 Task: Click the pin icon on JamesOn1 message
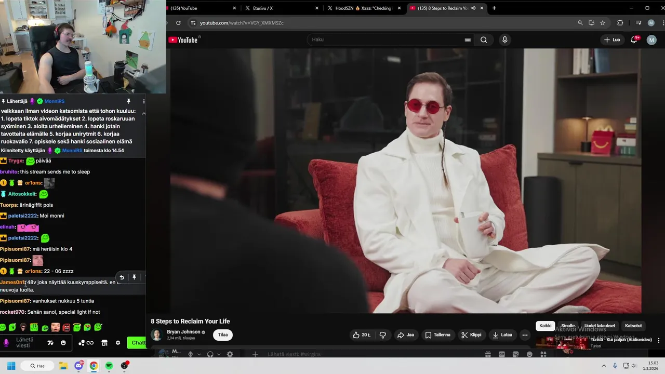(x=134, y=277)
